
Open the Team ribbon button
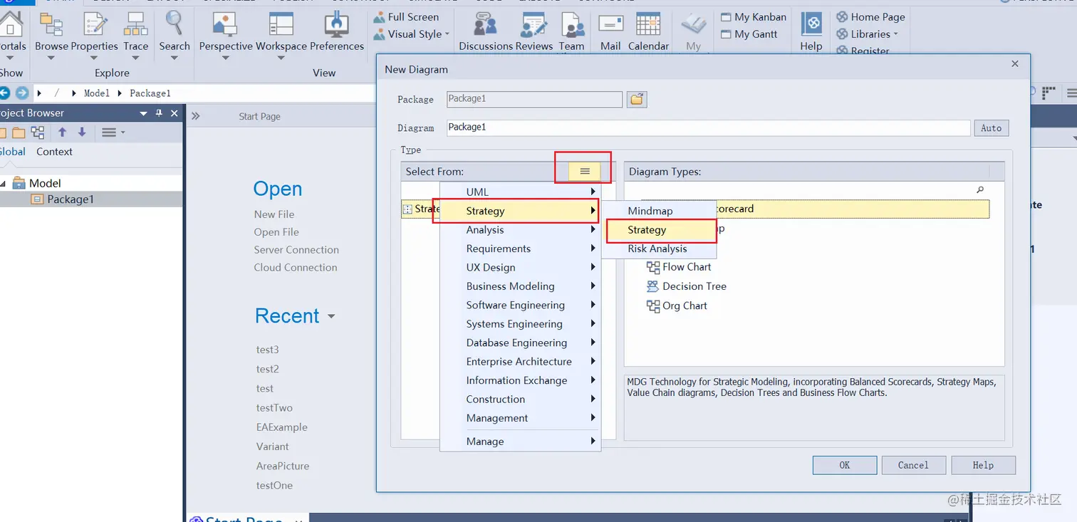[572, 32]
